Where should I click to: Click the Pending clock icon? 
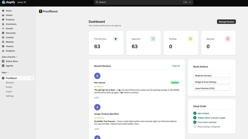coord(190,39)
